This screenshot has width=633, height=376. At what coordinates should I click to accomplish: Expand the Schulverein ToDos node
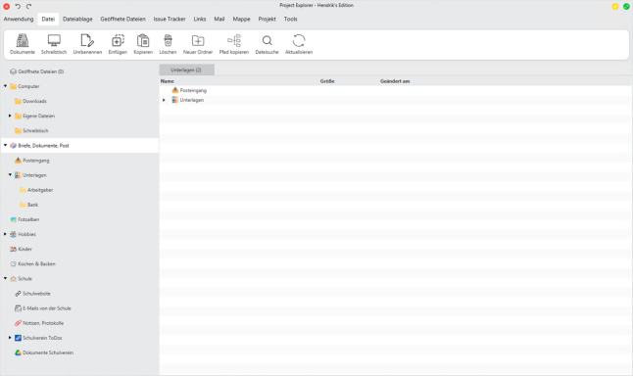(10, 338)
